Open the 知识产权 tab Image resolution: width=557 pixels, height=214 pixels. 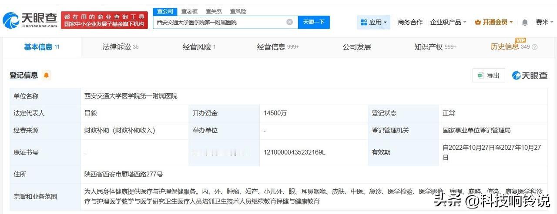pos(435,47)
